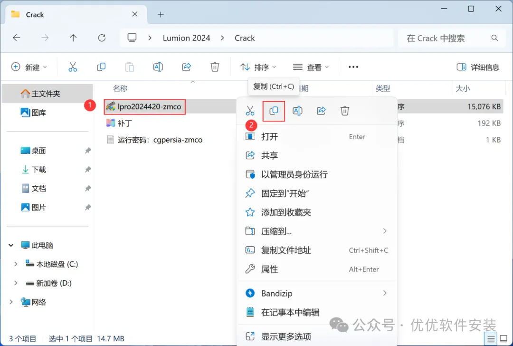This screenshot has height=346, width=513.
Task: Select the lpro2024420-zmco file
Action: tap(144, 107)
